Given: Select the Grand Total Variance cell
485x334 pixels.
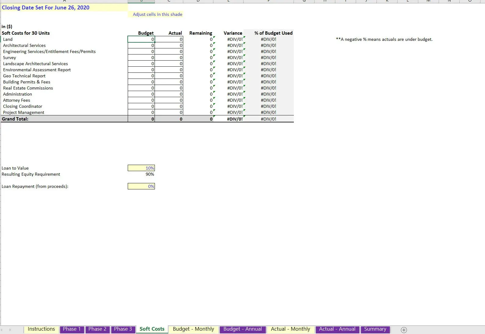Looking at the screenshot, I should tap(229, 119).
